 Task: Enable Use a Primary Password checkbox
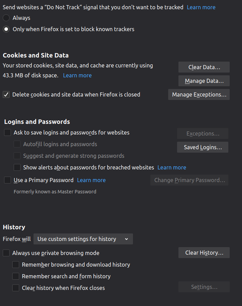click(8, 180)
